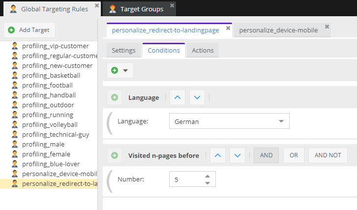This screenshot has width=357, height=210.
Task: Click the person icon beside profiling_blue-lover
Action: [x=15, y=164]
